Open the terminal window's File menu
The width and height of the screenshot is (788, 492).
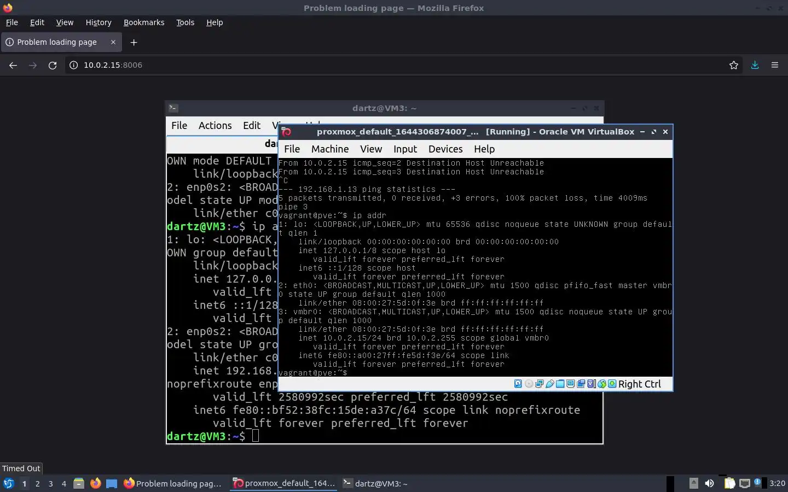click(x=179, y=125)
